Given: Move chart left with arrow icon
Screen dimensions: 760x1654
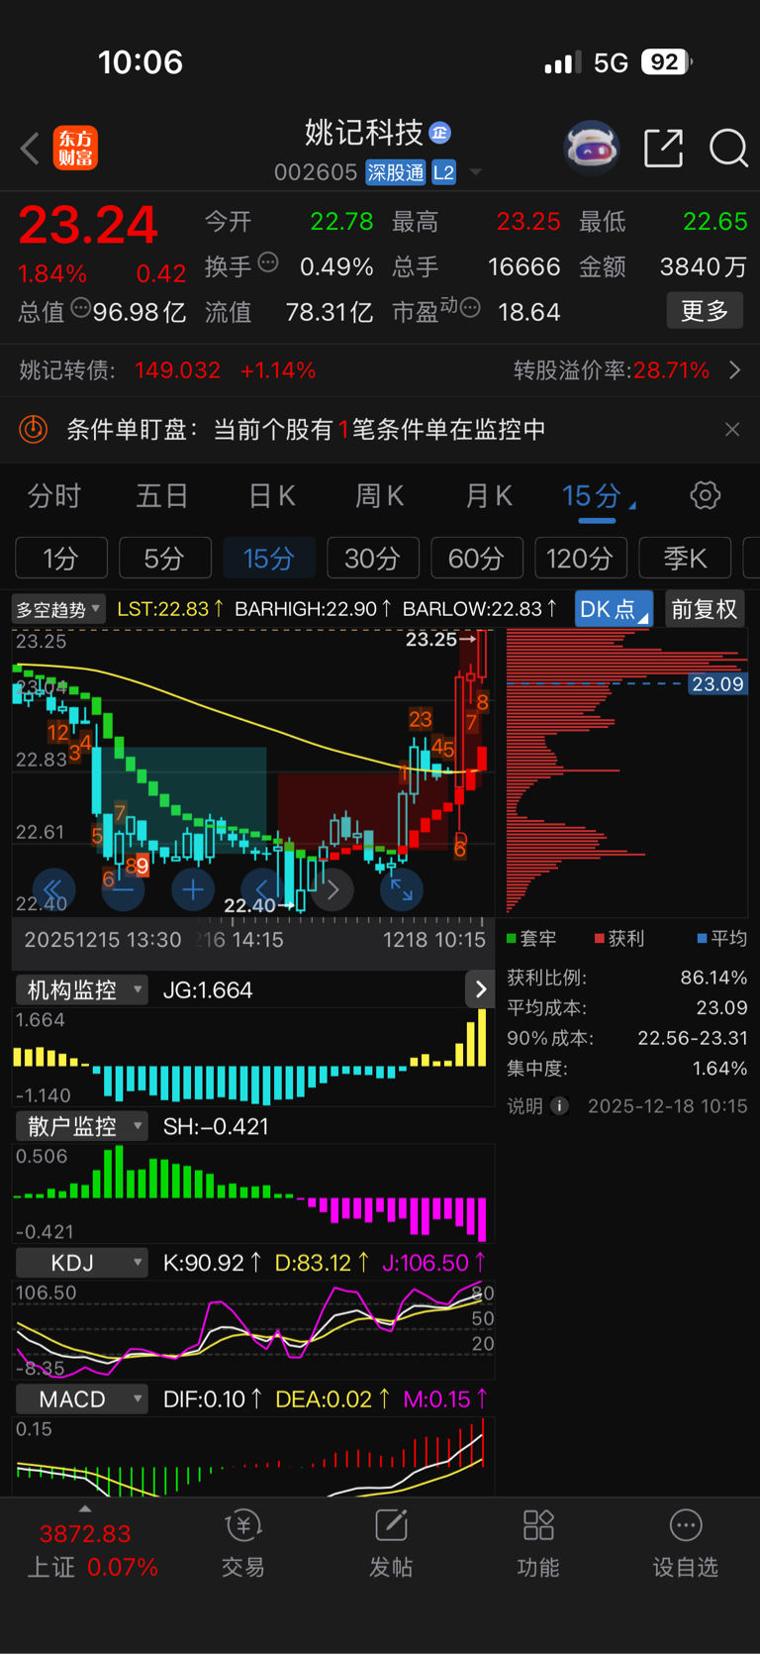Looking at the screenshot, I should pyautogui.click(x=262, y=889).
